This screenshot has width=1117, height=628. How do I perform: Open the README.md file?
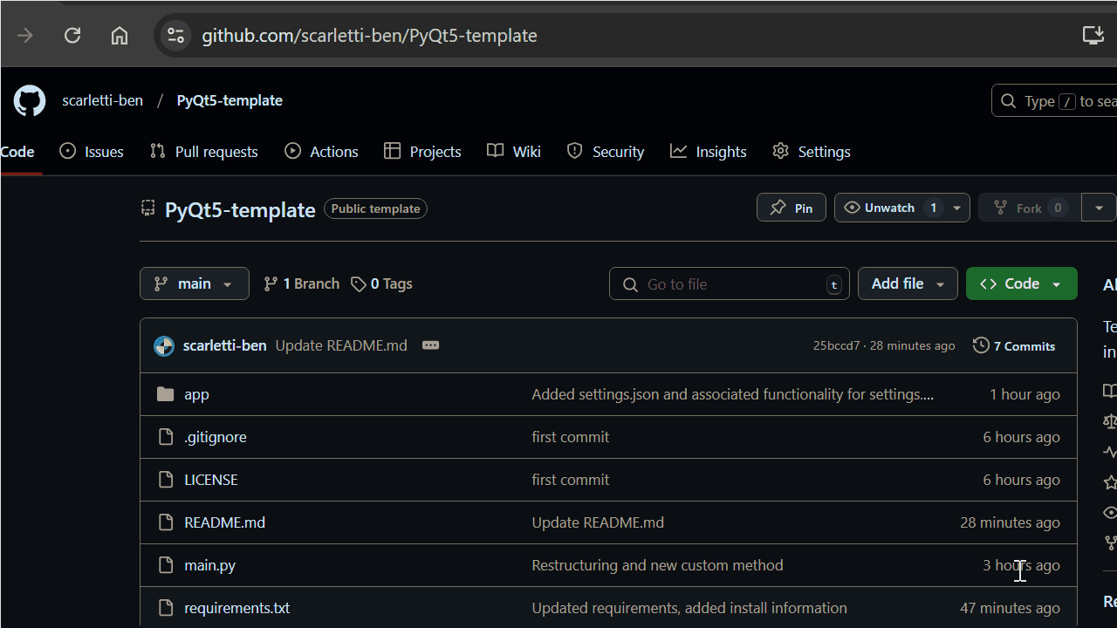pos(224,522)
